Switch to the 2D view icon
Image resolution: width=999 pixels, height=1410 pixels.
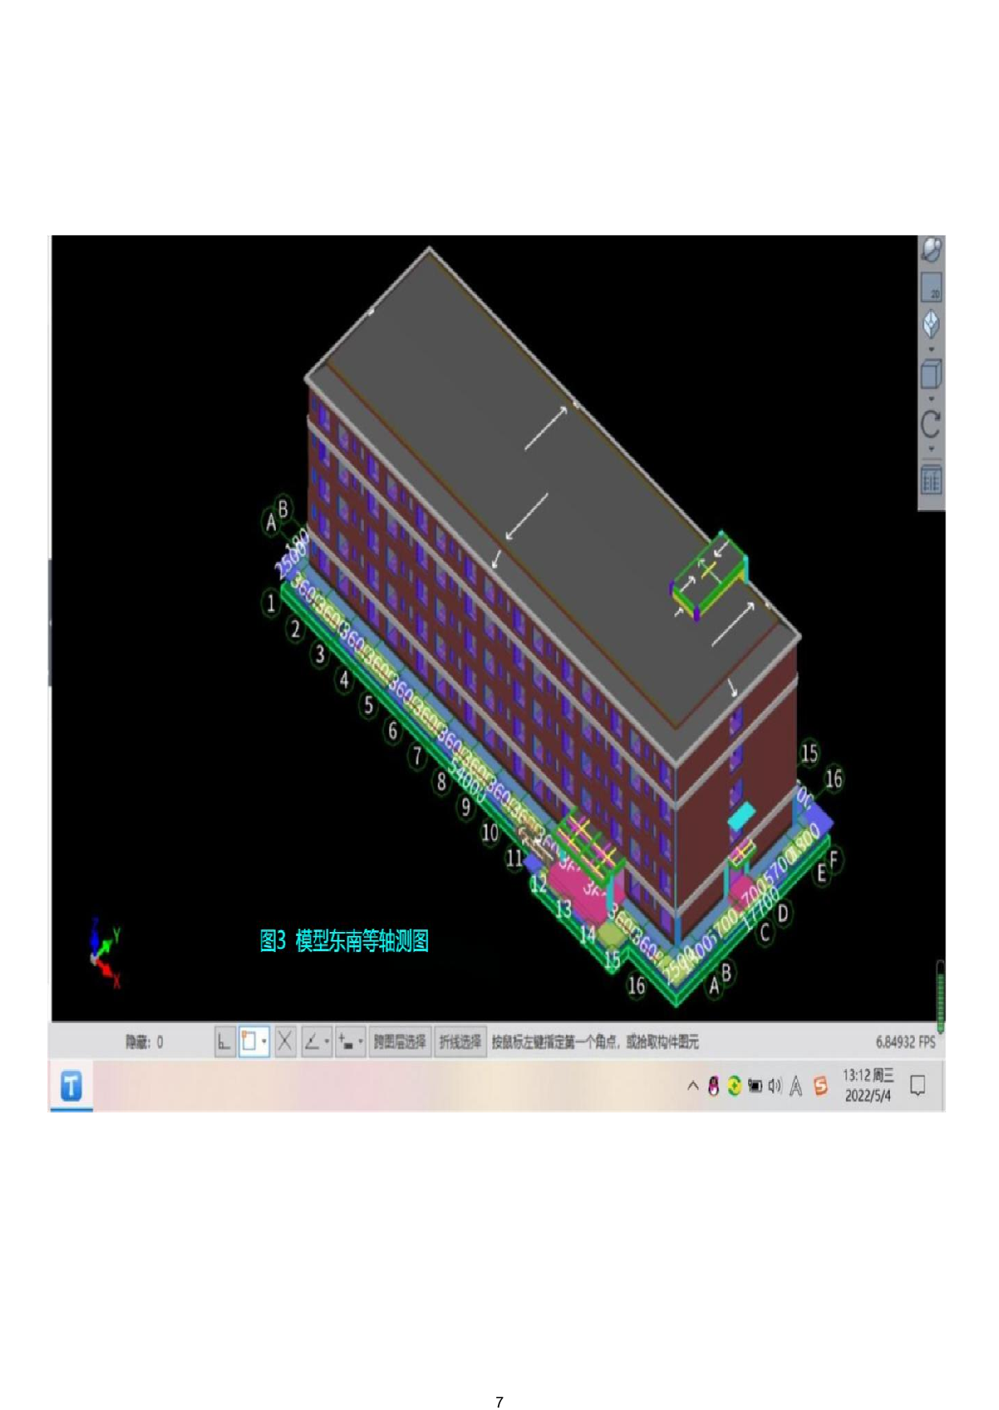(x=931, y=288)
